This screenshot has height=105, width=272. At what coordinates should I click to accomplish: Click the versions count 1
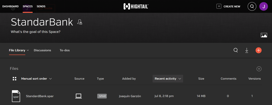point(252,96)
